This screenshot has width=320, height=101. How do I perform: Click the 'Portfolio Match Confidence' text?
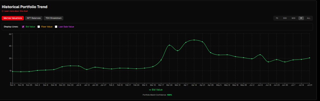[x=154, y=95]
